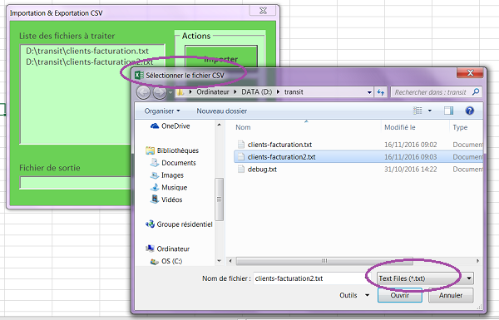Image resolution: width=499 pixels, height=320 pixels.
Task: Click the Fichier de sortie field in Importation window
Action: click(x=76, y=183)
